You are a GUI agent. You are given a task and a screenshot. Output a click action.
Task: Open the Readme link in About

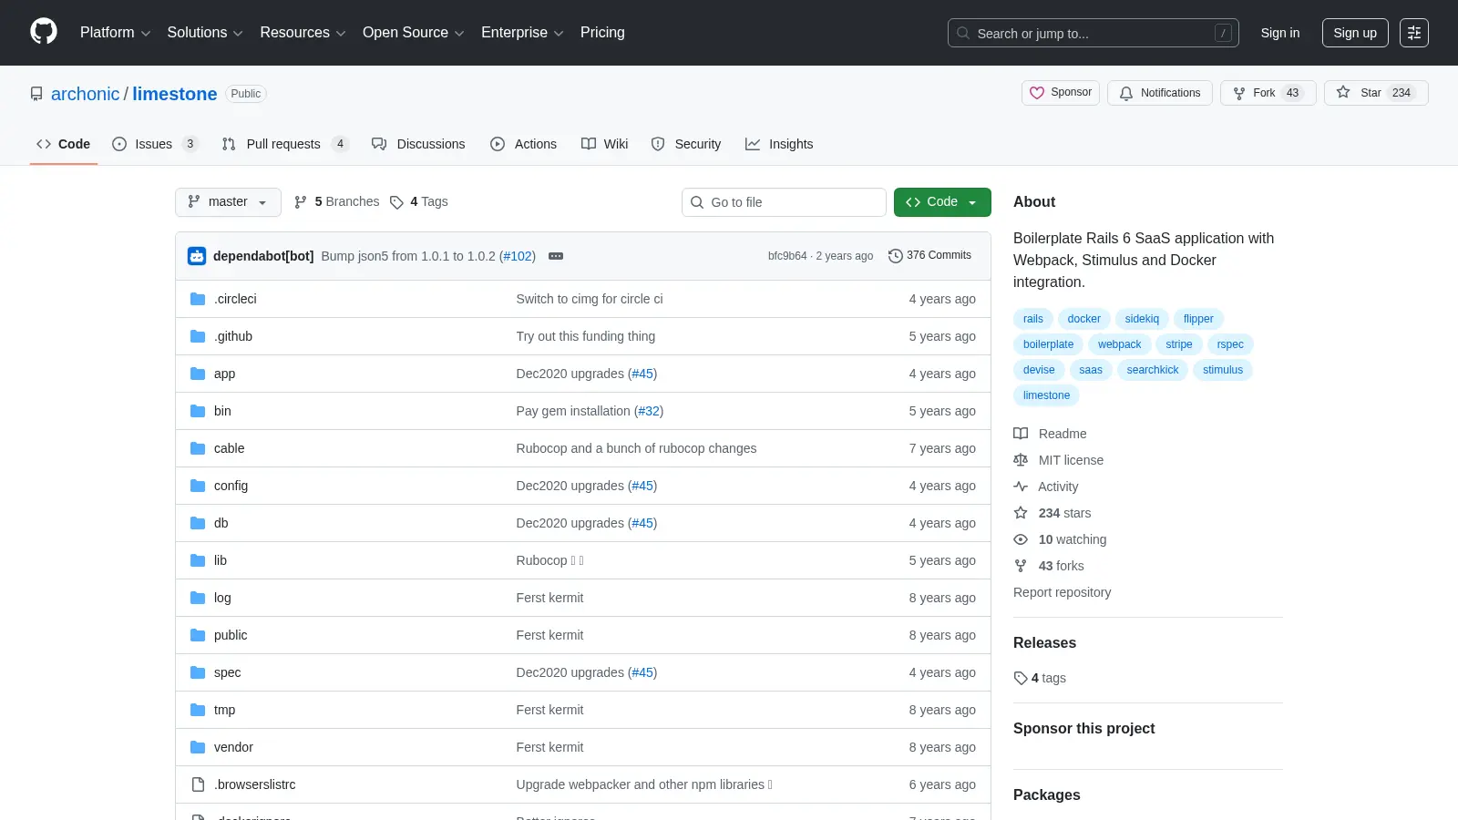coord(1050,434)
